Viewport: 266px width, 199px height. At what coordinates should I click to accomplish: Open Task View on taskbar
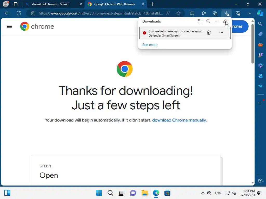click(x=121, y=193)
